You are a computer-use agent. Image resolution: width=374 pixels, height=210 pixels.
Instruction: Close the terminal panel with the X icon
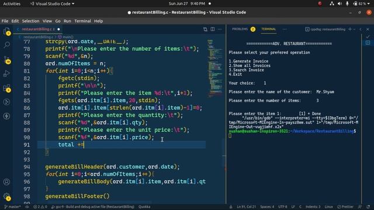(x=368, y=29)
